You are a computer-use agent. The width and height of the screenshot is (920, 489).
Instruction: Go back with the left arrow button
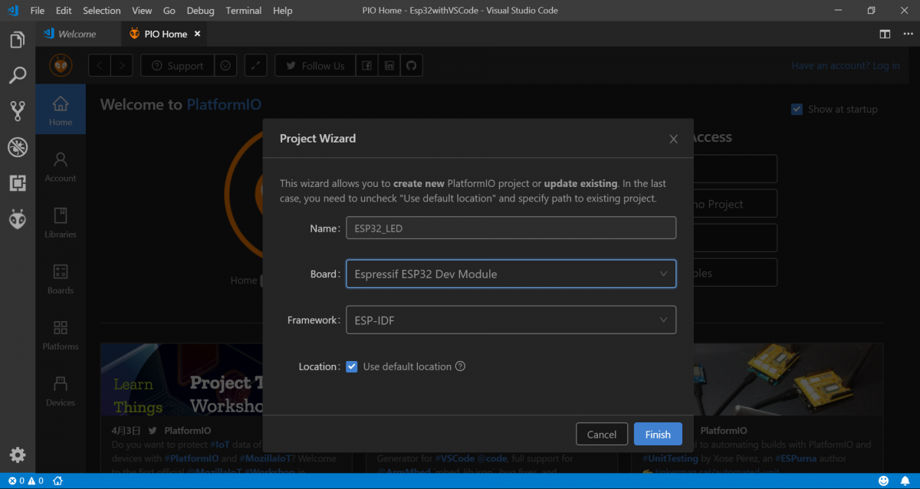100,66
